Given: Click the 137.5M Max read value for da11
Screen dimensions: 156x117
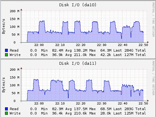Looking at the screenshot, I should [85, 109].
